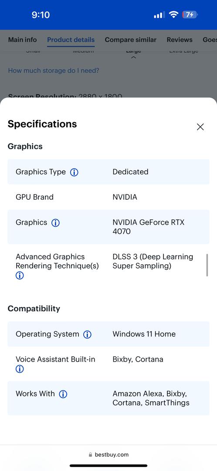Open the Compare similar tab
Image resolution: width=217 pixels, height=471 pixels.
pyautogui.click(x=131, y=40)
